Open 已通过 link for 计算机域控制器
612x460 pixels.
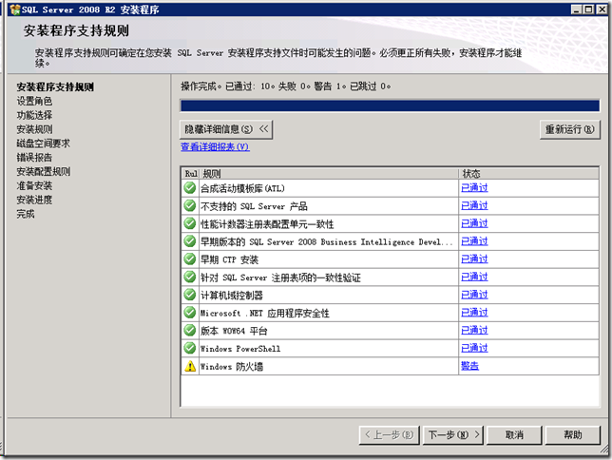474,295
